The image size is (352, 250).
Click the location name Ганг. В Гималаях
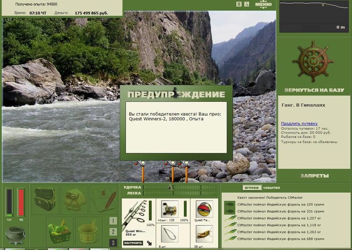[x=303, y=105]
